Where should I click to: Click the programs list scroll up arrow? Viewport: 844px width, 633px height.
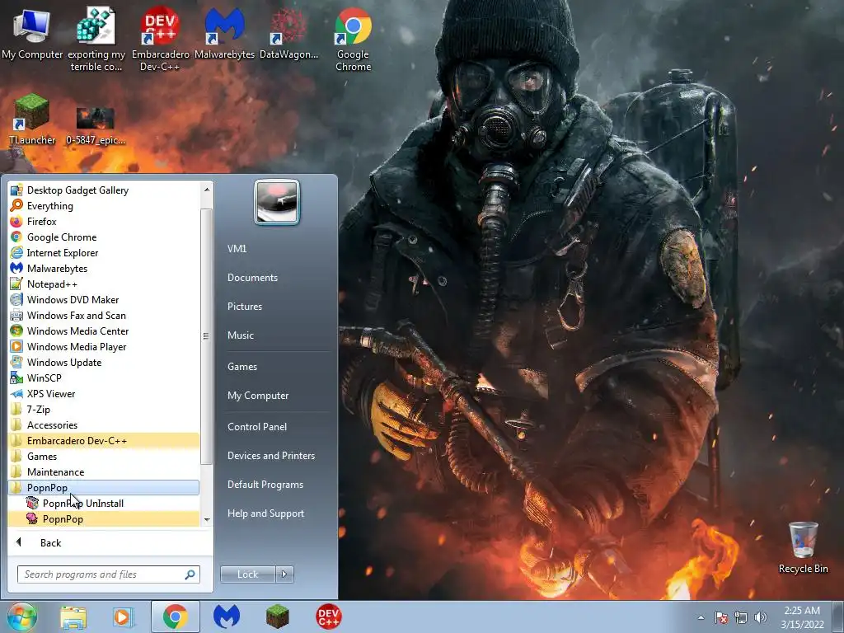[207, 189]
